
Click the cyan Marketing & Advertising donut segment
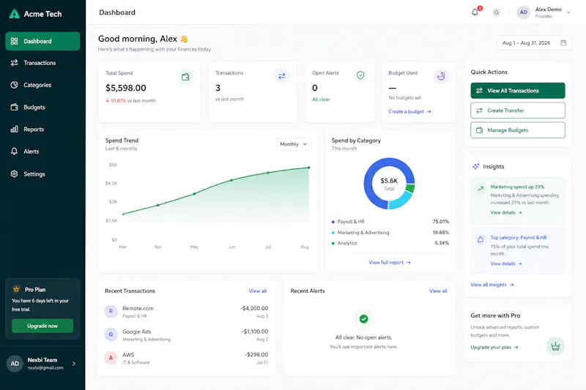pyautogui.click(x=400, y=201)
